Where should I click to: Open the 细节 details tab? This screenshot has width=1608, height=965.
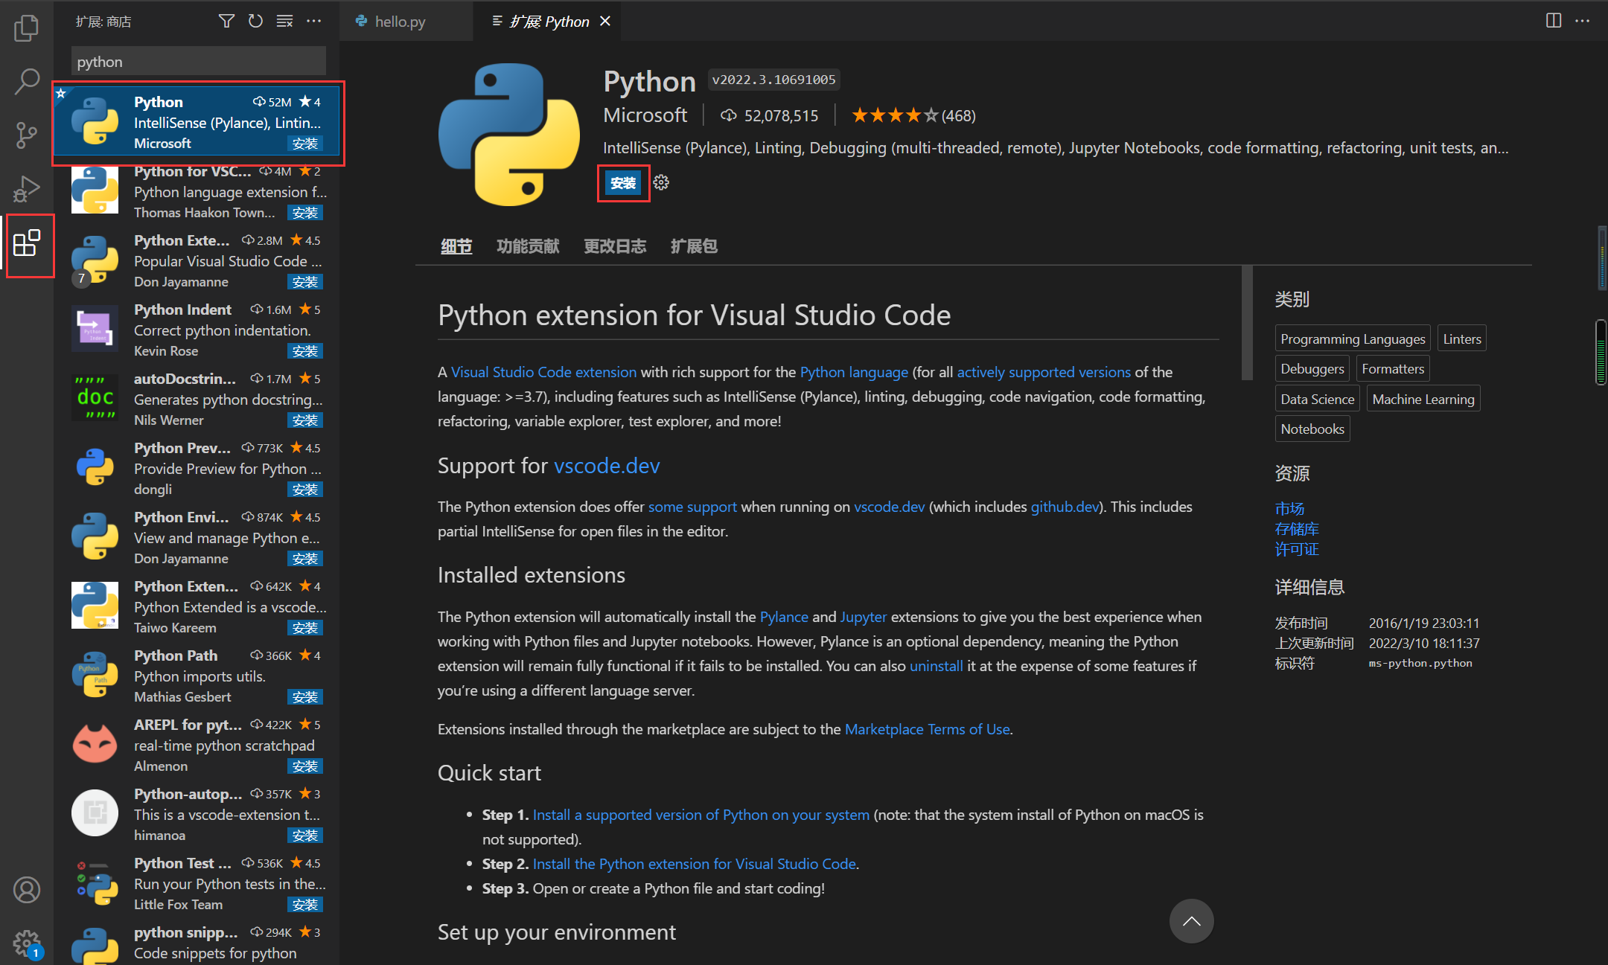pyautogui.click(x=456, y=246)
